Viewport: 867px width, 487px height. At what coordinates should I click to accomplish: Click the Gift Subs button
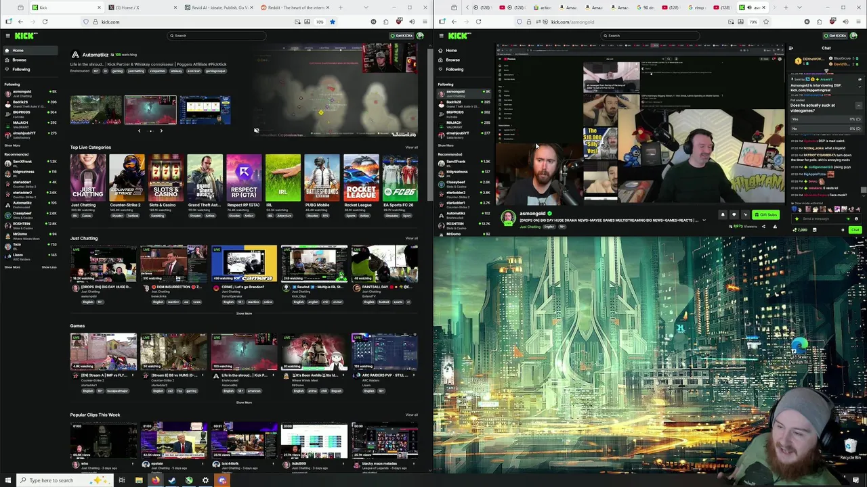tap(765, 215)
